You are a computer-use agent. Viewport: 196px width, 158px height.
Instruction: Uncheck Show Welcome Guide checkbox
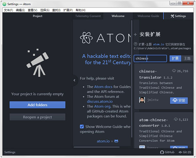pyautogui.click(x=82, y=127)
